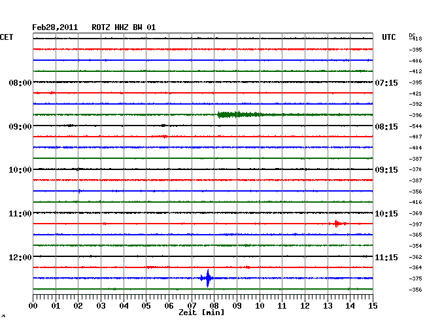Click the 09:15 UTC time label

386,170
